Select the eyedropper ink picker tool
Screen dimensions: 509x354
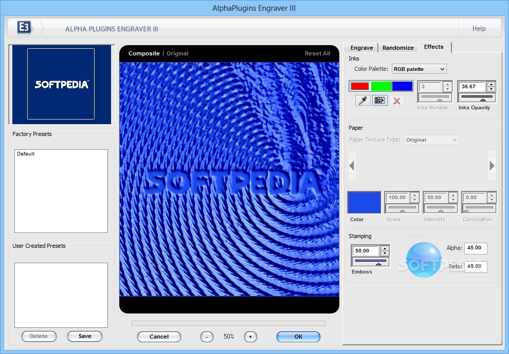coord(362,101)
